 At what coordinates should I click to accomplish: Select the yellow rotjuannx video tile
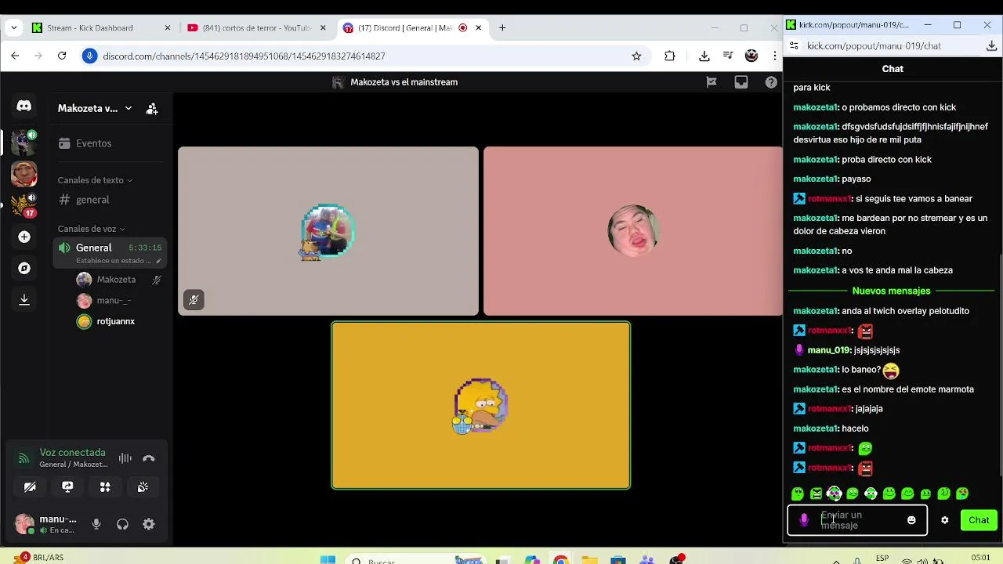481,406
